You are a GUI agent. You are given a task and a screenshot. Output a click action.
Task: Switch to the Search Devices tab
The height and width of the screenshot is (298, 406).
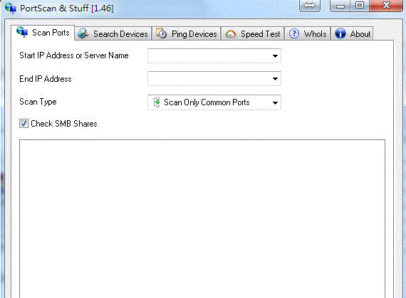(x=113, y=33)
